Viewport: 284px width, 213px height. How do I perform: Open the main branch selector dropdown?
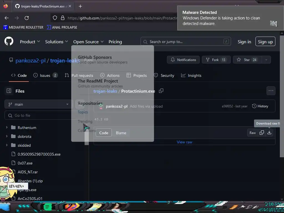point(39,104)
